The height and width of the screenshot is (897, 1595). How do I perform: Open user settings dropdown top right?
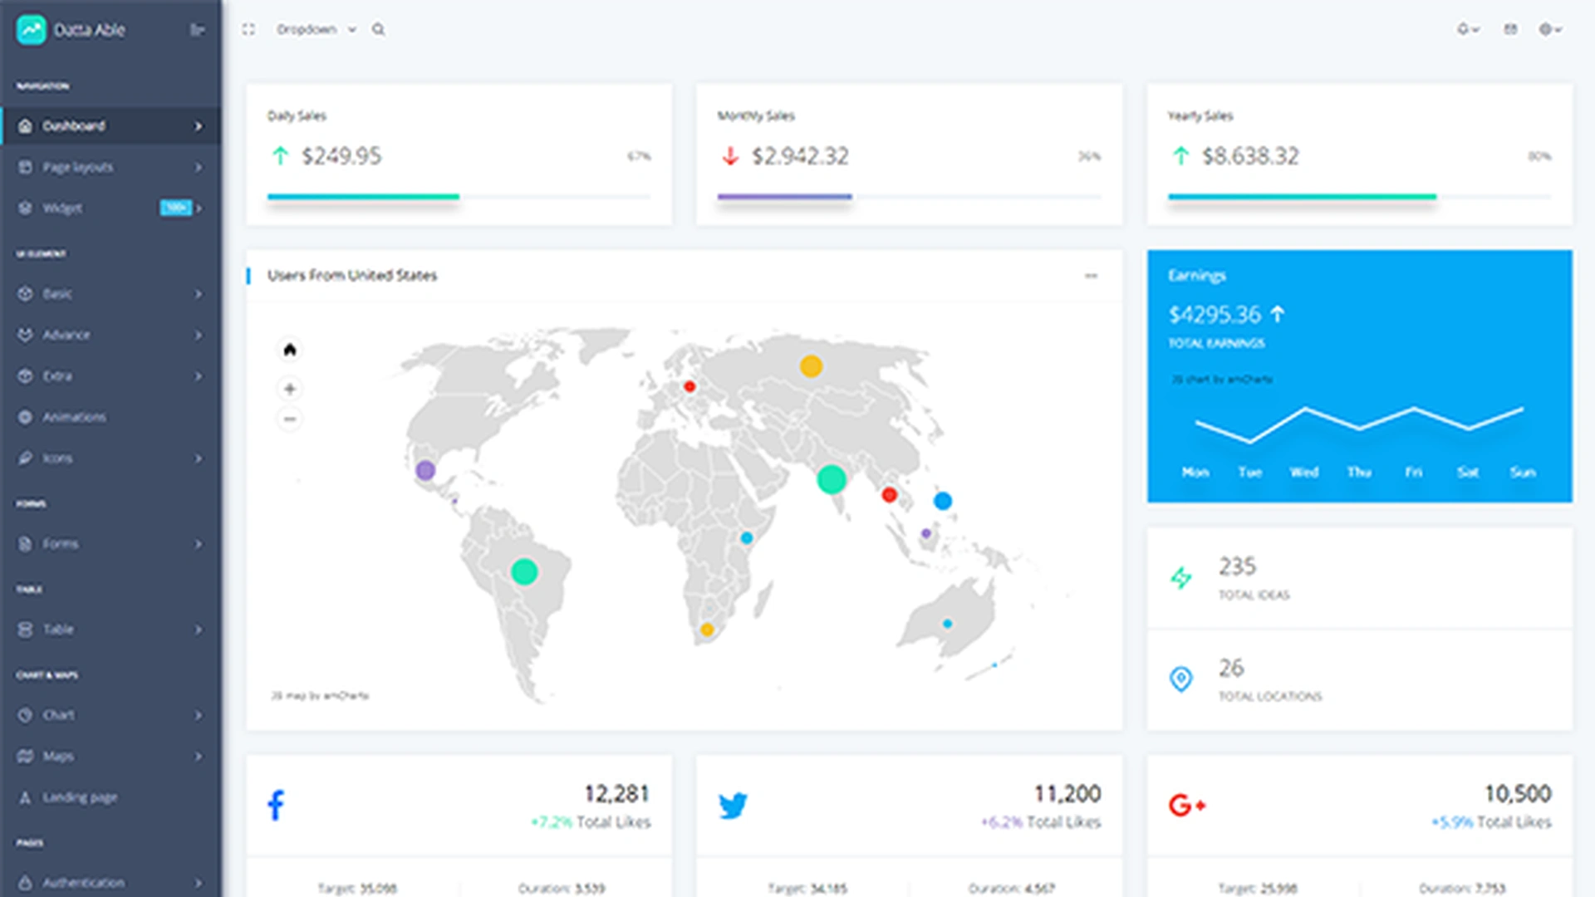click(x=1549, y=30)
